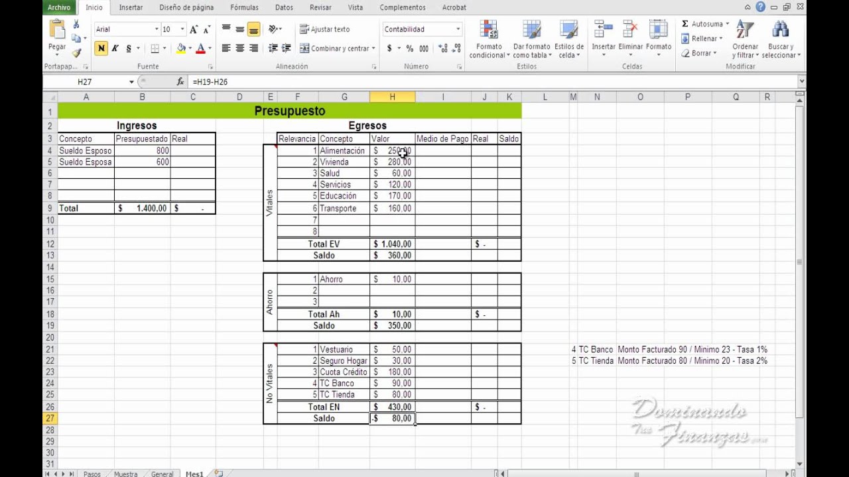849x477 pixels.
Task: Click the Cut scissors icon
Action: [76, 25]
